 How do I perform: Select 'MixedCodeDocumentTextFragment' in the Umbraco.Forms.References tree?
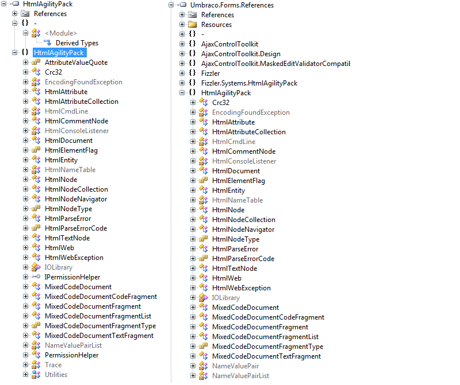point(267,356)
